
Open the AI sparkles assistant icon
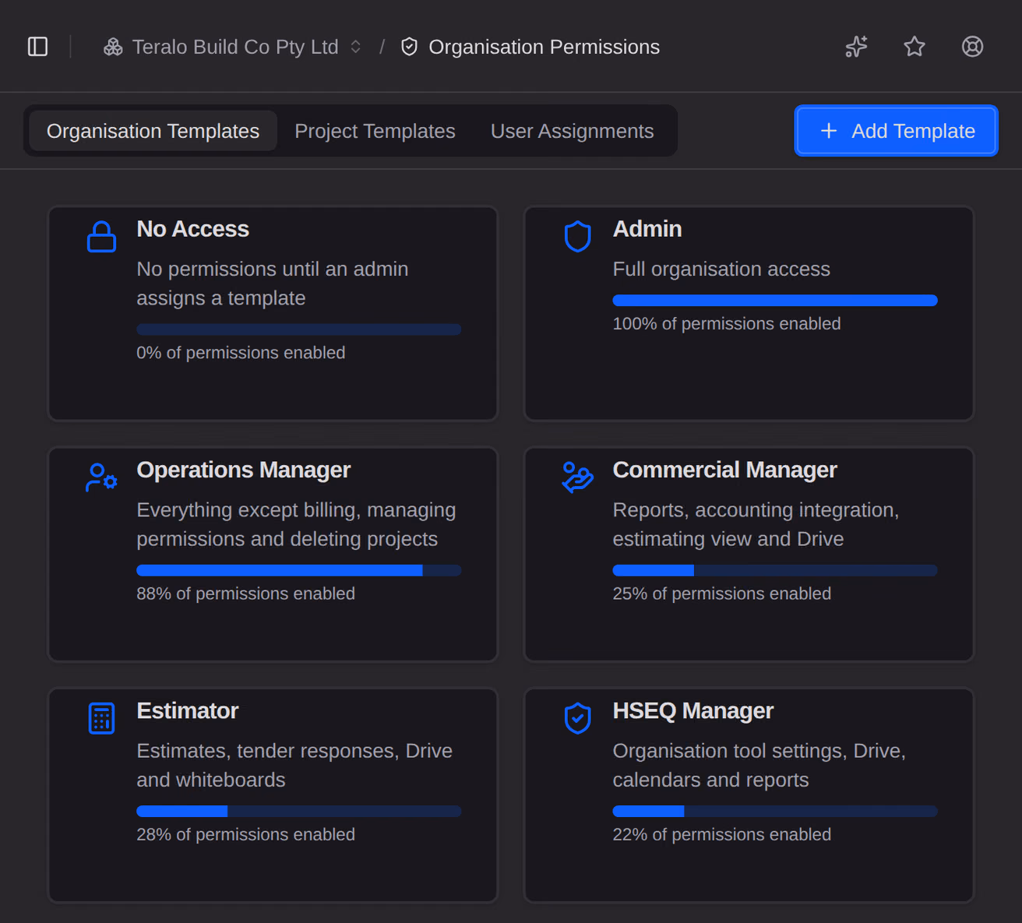tap(856, 47)
